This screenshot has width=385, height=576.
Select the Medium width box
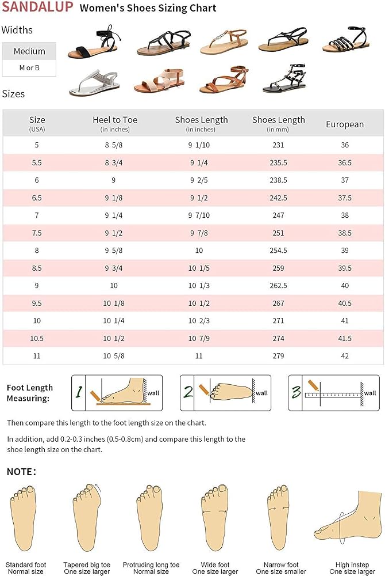click(x=29, y=51)
